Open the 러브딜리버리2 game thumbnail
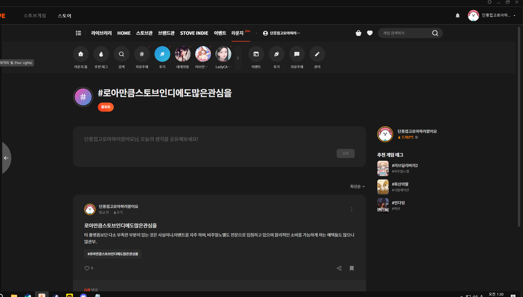Image resolution: width=523 pixels, height=297 pixels. point(383,168)
